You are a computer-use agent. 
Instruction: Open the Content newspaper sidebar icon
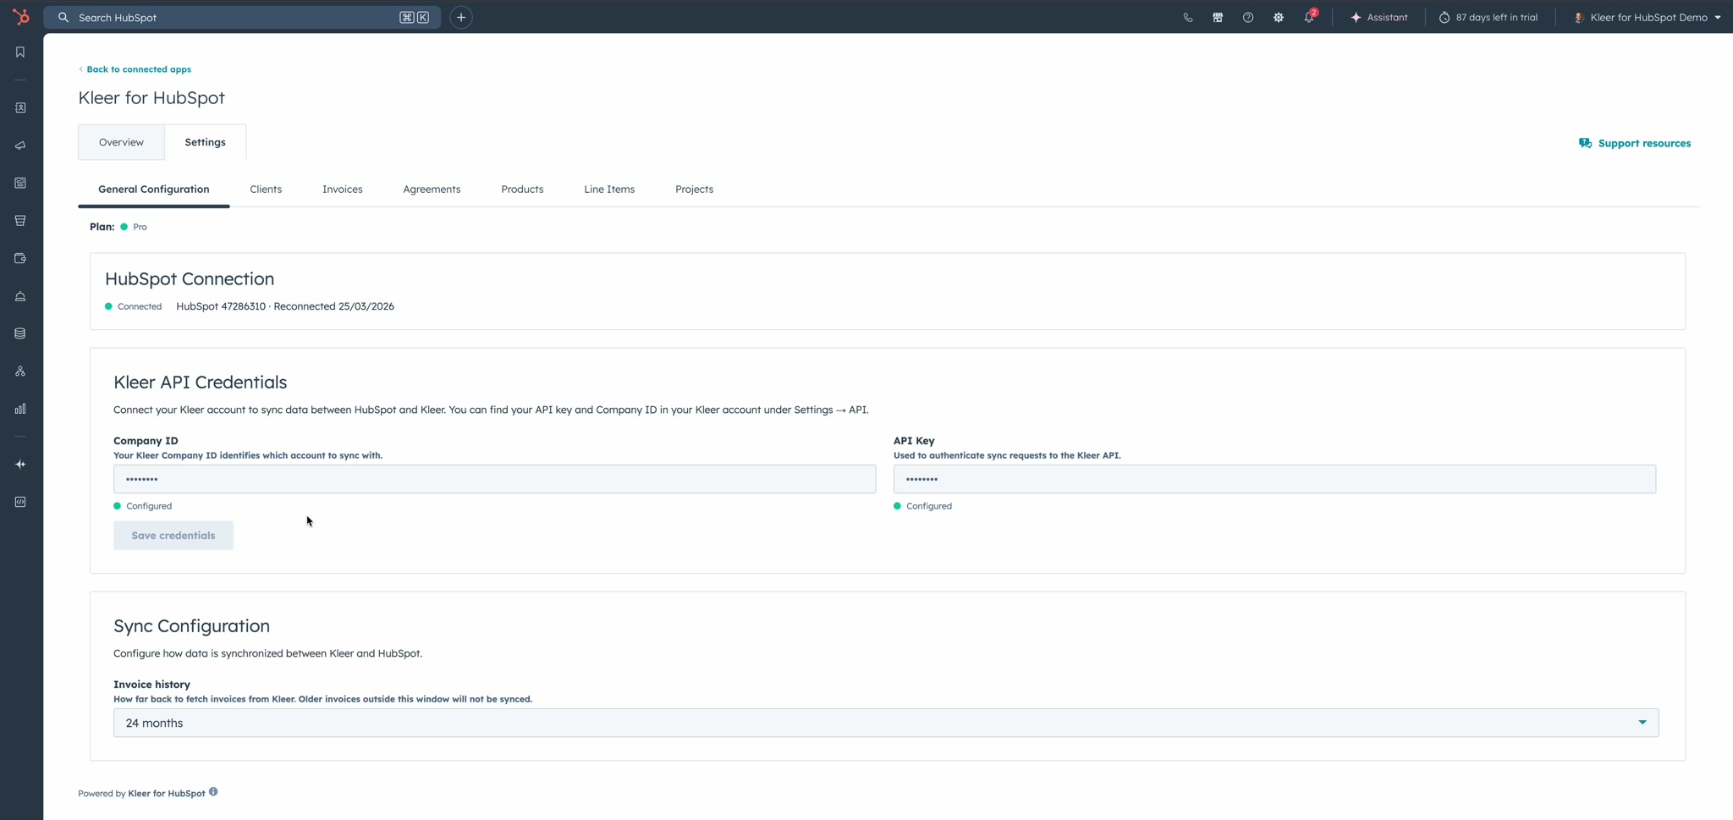pyautogui.click(x=20, y=183)
